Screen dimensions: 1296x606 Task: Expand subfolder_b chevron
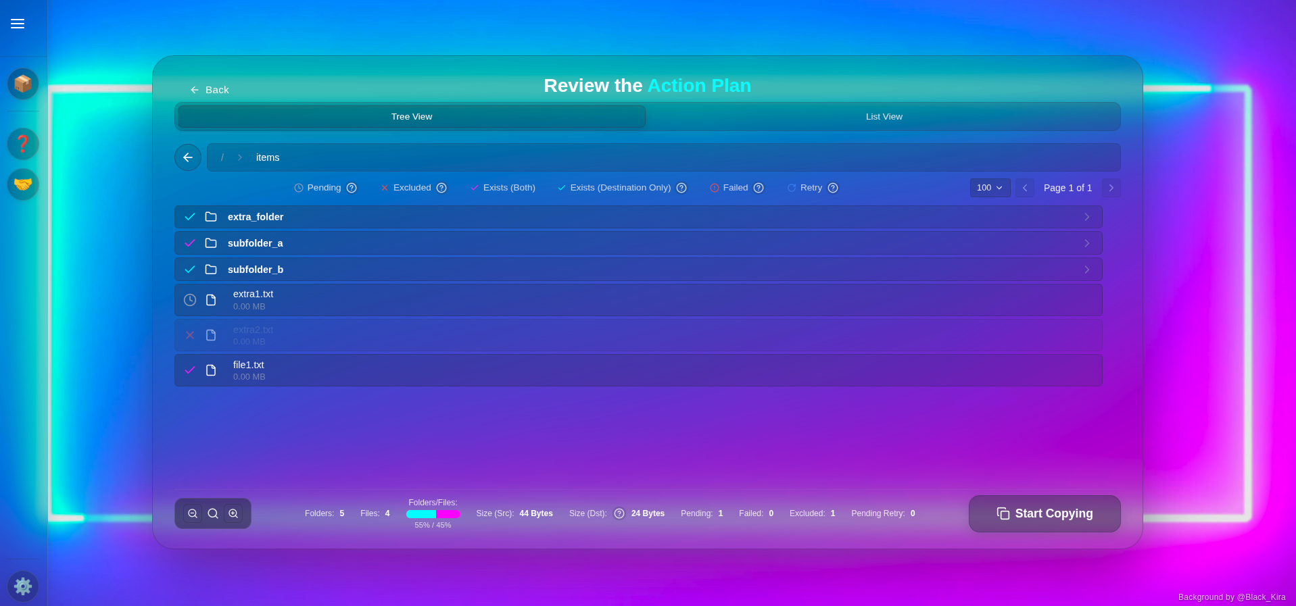tap(1086, 270)
